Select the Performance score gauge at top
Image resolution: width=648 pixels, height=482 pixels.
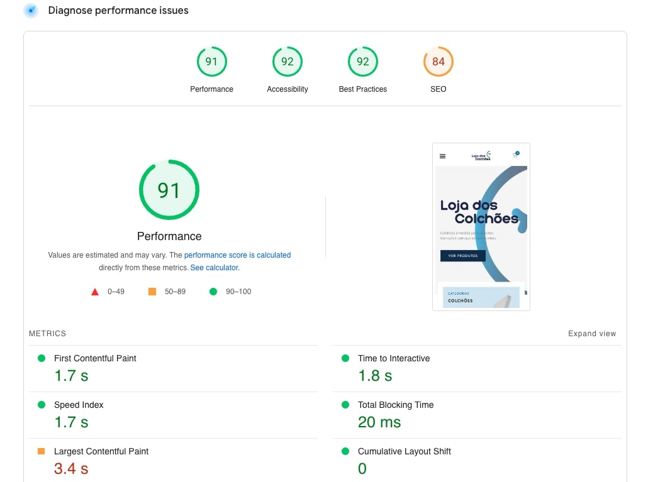211,62
